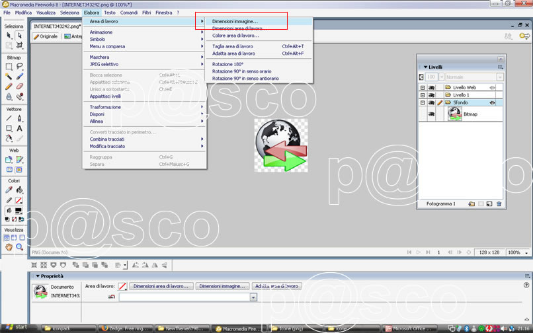Open the Filtri menu

click(x=147, y=13)
